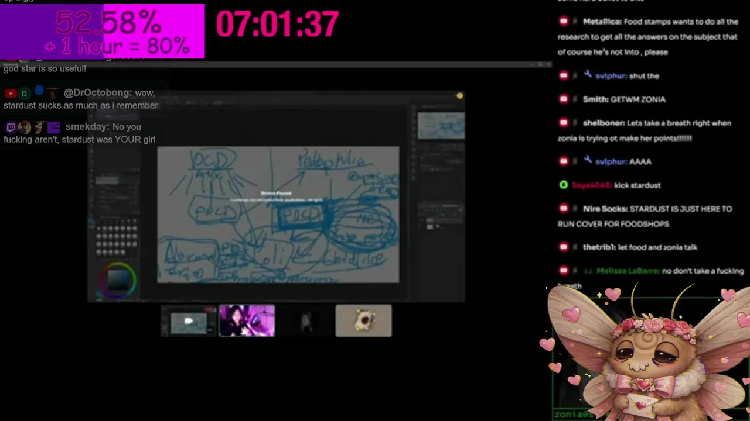Click the shelboner username in chat

[603, 123]
